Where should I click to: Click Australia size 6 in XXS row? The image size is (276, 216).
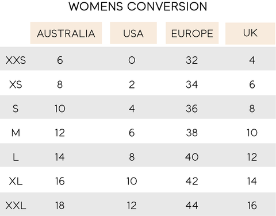click(60, 60)
